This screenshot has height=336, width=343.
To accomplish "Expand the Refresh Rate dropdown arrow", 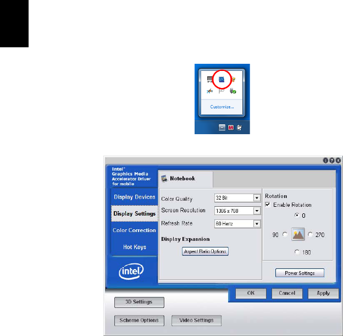I will click(x=257, y=224).
